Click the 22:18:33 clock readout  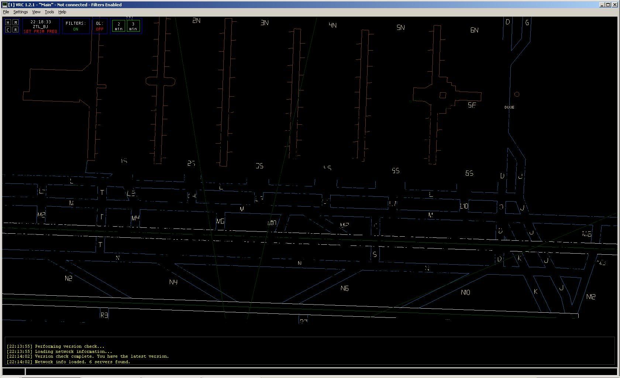pyautogui.click(x=41, y=22)
